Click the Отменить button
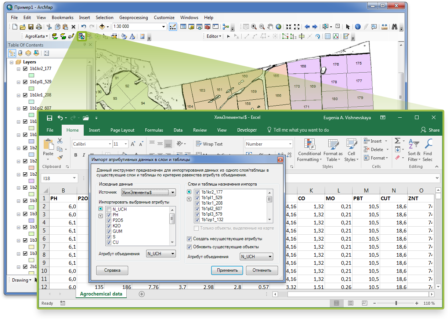 [x=262, y=270]
